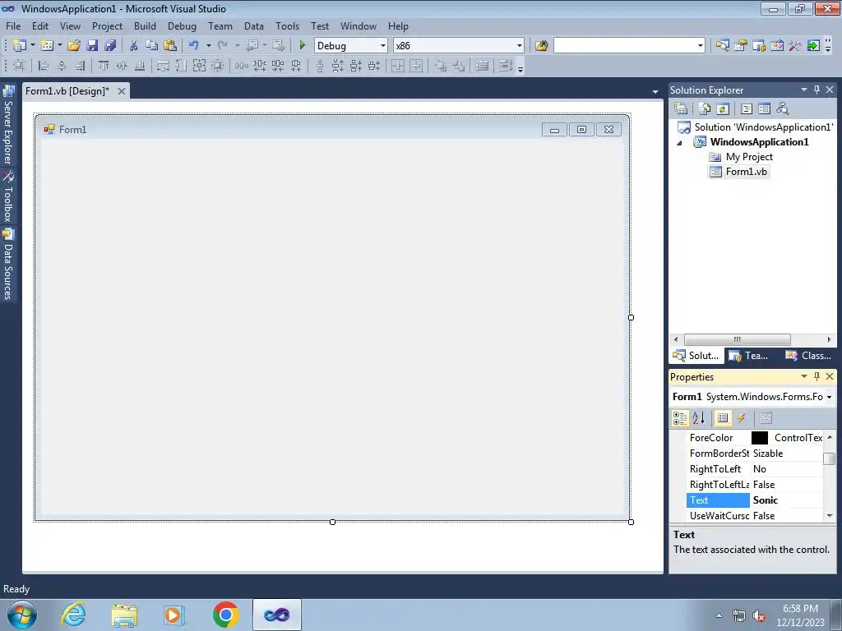Click the Refresh icon in Solution Explorer
This screenshot has height=631, width=842.
[723, 109]
